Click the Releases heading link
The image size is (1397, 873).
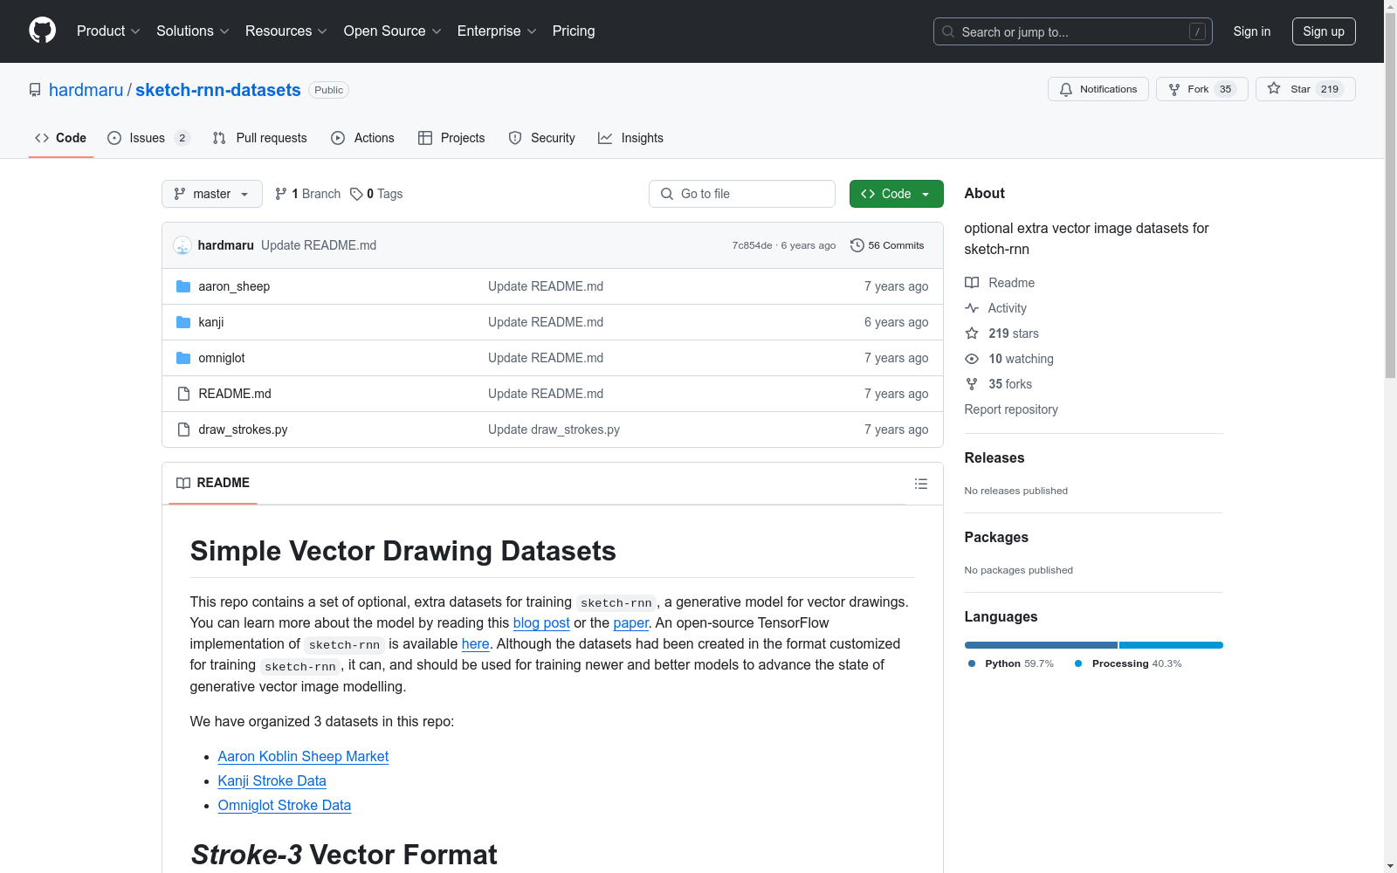tap(994, 457)
